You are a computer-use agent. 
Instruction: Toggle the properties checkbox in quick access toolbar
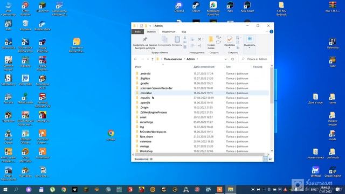141,26
